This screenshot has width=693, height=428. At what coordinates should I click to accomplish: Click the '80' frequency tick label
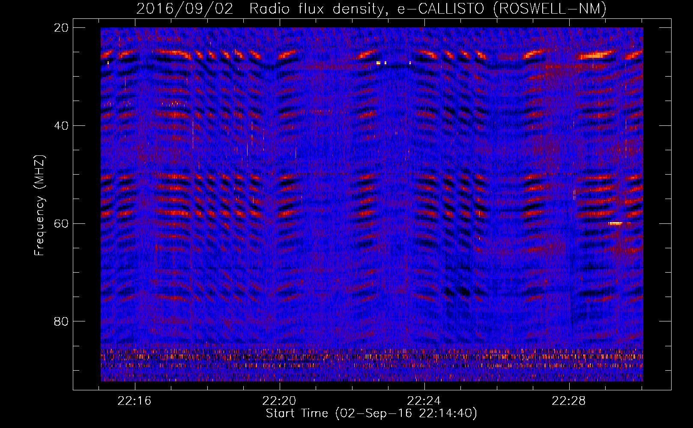[61, 321]
